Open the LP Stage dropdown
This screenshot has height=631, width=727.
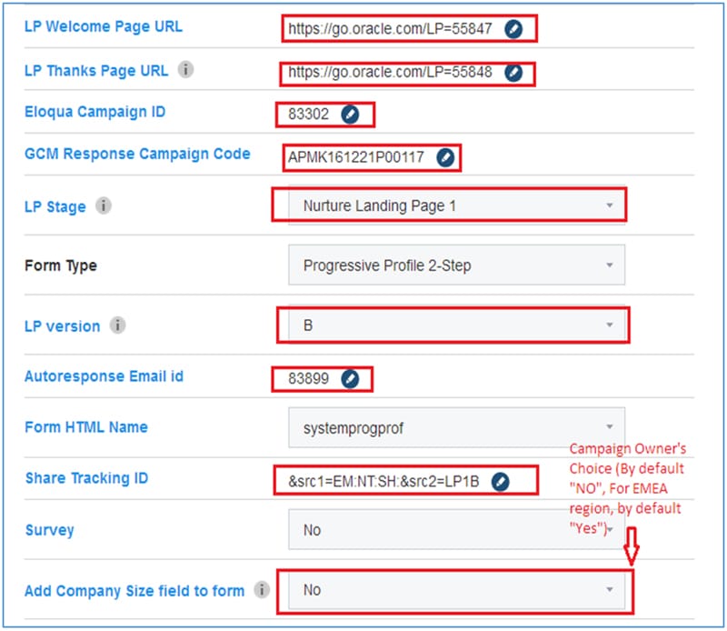click(x=456, y=205)
